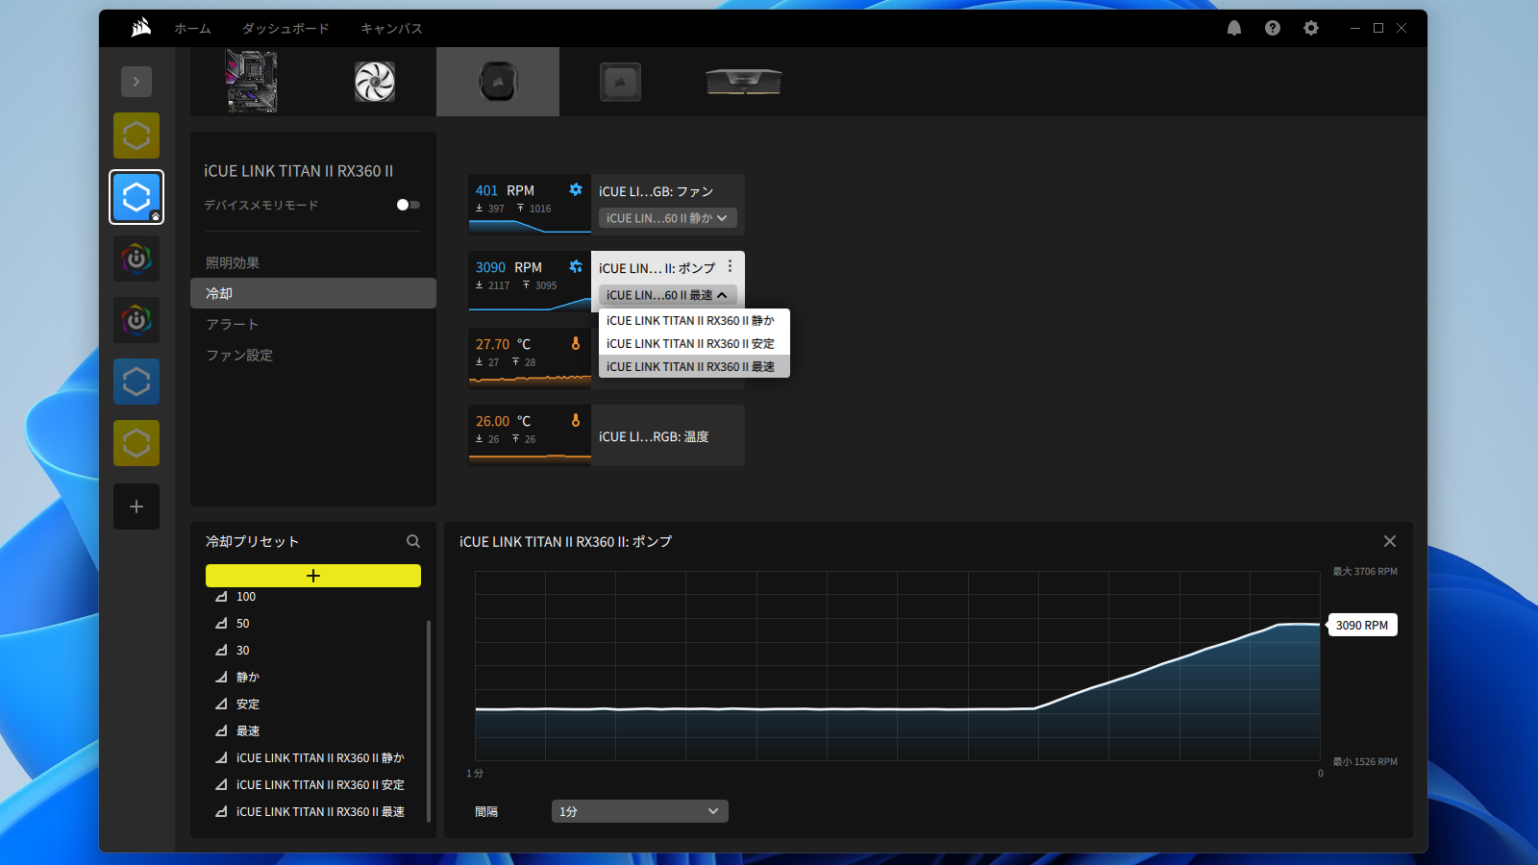Select the temperature sensor card iCUE LI...RGB: 温度

(x=607, y=435)
